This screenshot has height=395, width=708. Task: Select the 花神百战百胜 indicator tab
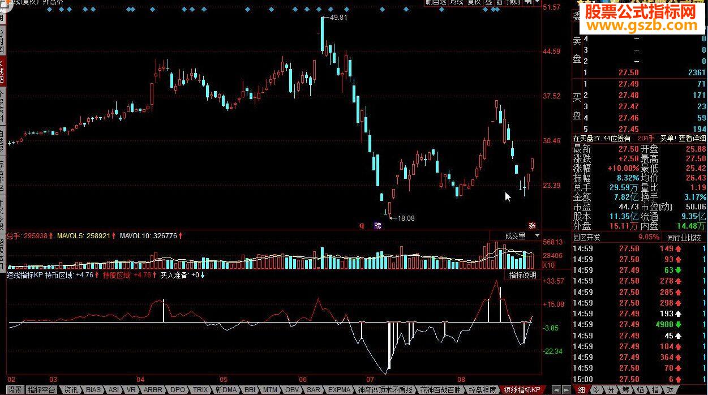pos(441,390)
